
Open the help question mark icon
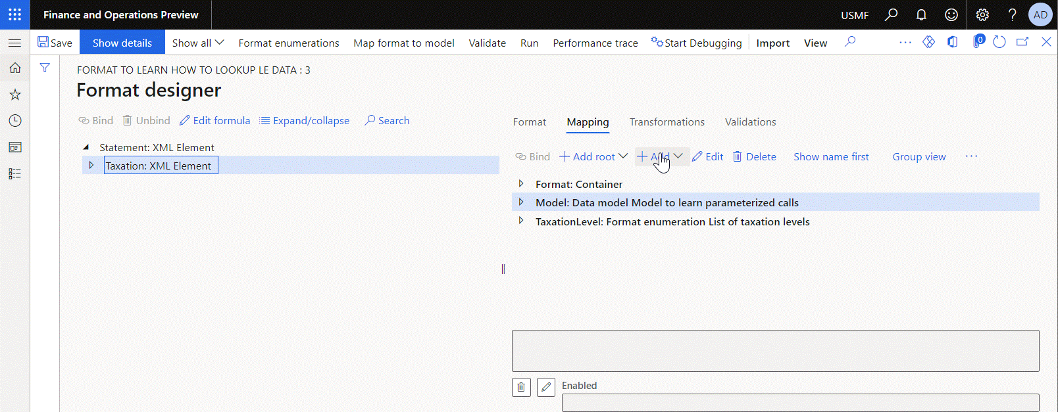pyautogui.click(x=1013, y=14)
